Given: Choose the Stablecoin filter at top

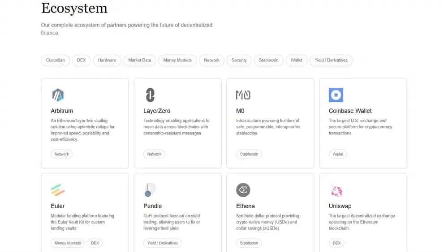Looking at the screenshot, I should coord(268,61).
